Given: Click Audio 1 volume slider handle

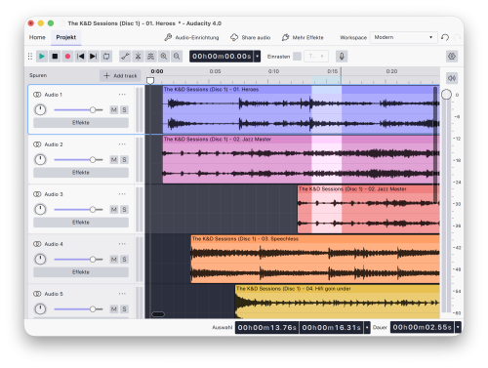Looking at the screenshot, I should 93,110.
